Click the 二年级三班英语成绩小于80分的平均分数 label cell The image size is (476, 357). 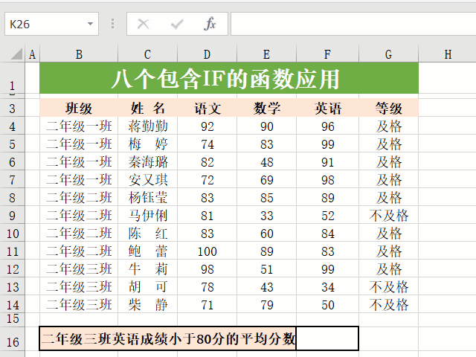(168, 338)
